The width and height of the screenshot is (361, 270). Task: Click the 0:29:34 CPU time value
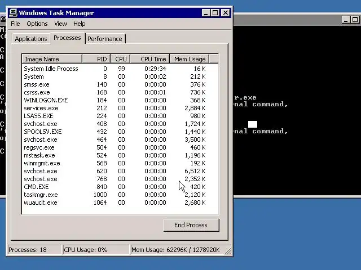(x=155, y=69)
